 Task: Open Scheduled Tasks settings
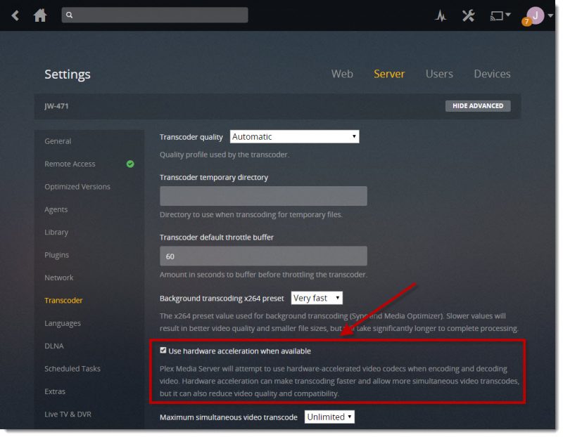(71, 368)
